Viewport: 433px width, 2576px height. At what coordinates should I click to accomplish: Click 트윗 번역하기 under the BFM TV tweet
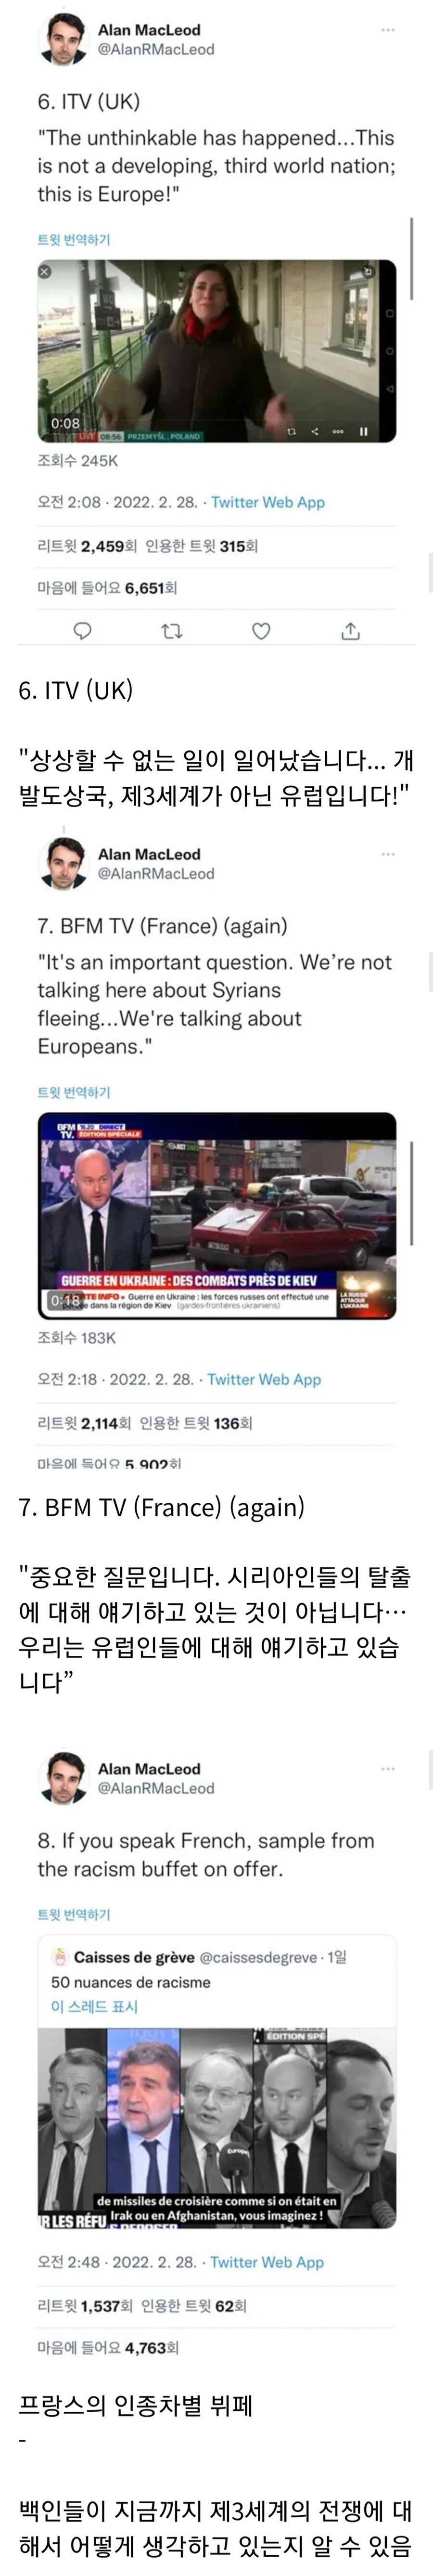tap(74, 1092)
